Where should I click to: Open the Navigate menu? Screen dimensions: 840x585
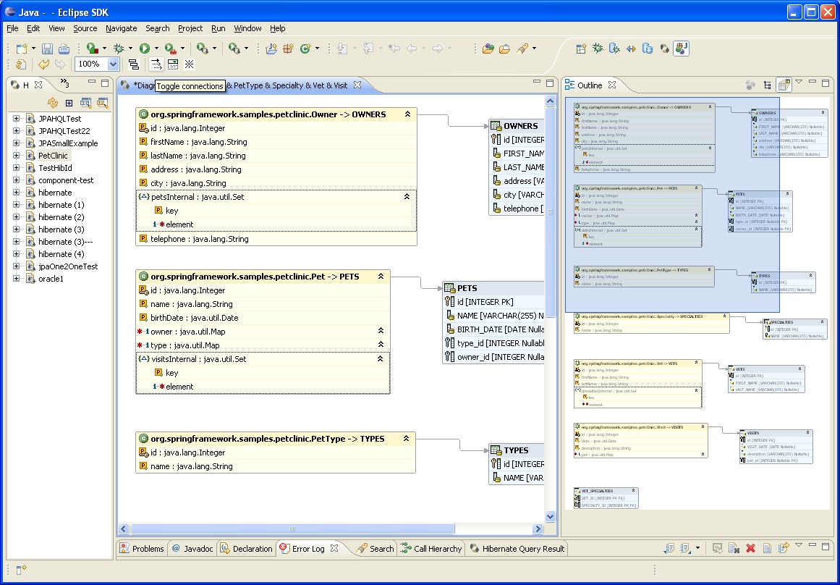(x=121, y=28)
